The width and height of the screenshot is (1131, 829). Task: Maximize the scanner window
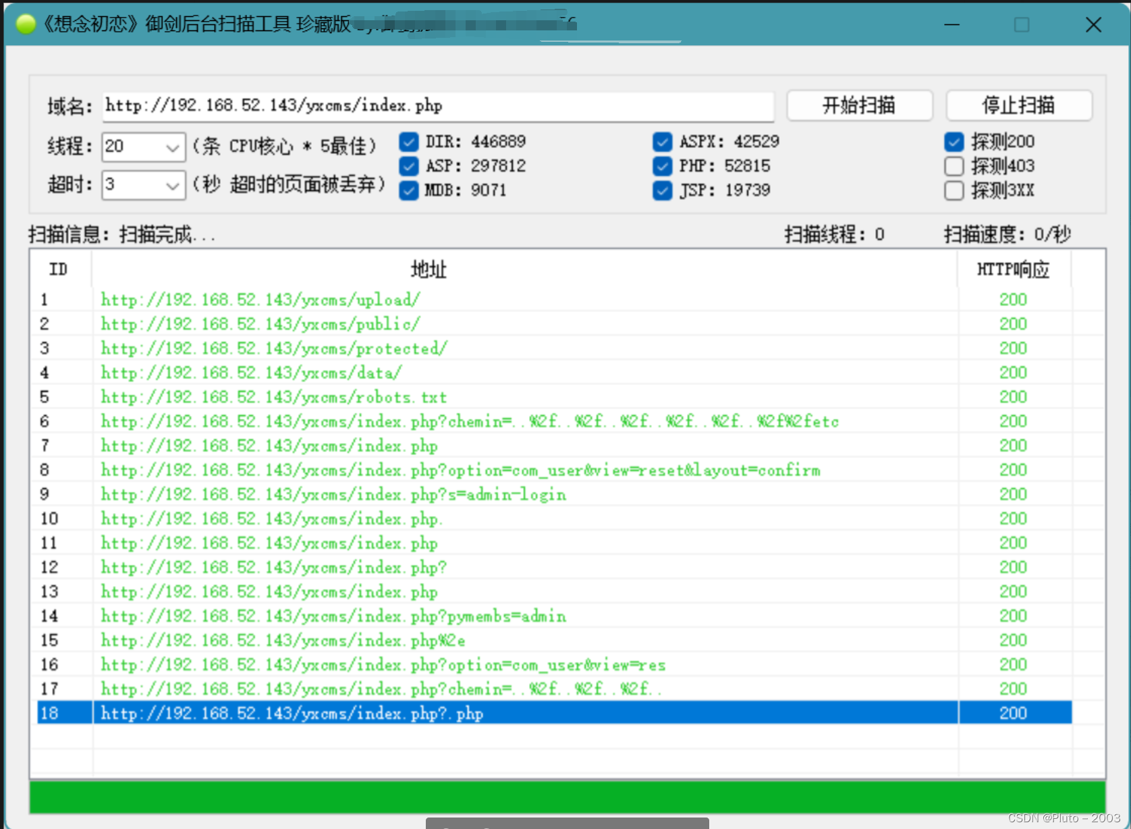(x=1022, y=25)
